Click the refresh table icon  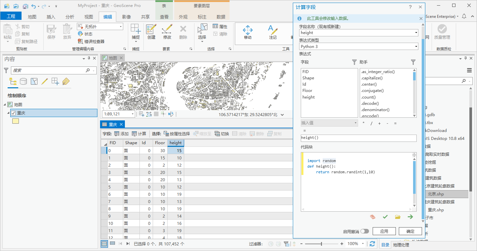coord(372,244)
